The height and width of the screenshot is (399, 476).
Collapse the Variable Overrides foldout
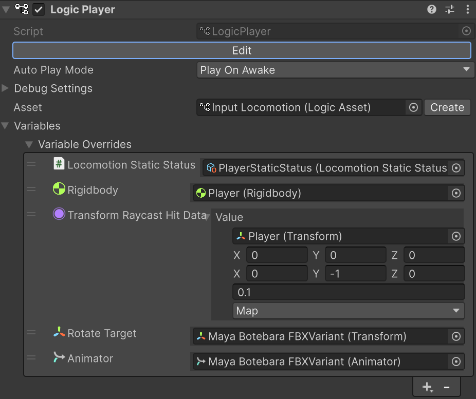30,144
